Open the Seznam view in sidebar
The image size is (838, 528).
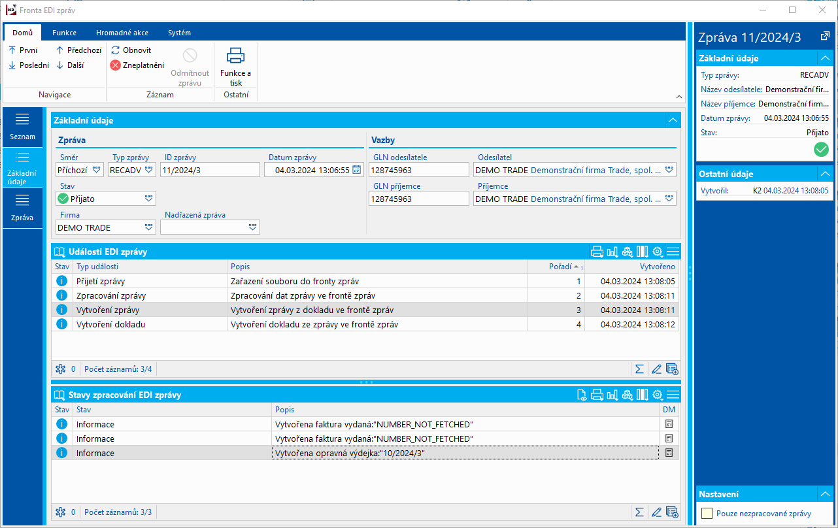(x=22, y=127)
